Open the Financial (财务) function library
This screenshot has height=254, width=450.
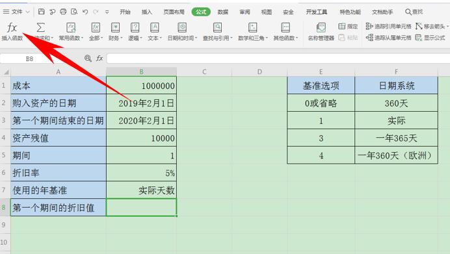(115, 32)
